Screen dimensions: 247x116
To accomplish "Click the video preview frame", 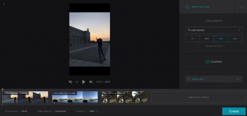I will click(x=90, y=39).
